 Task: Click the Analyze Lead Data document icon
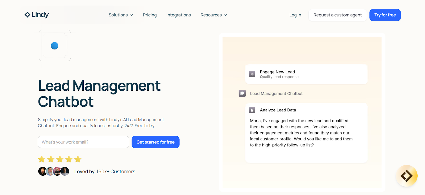252,110
